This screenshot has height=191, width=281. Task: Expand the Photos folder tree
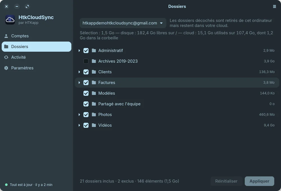coord(79,115)
